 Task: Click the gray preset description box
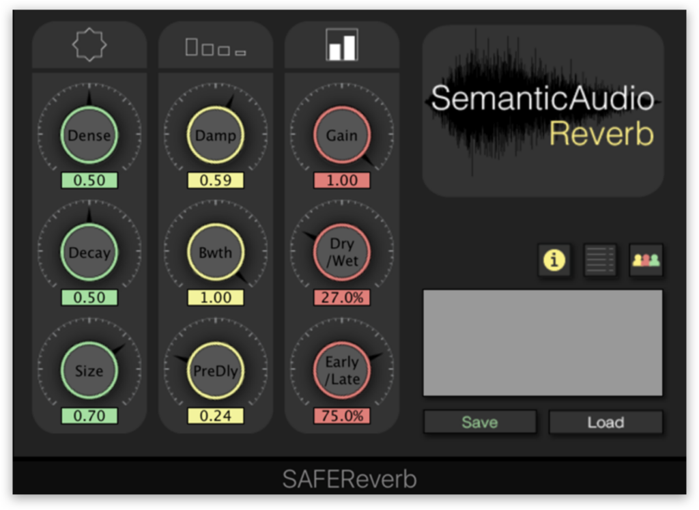point(543,341)
